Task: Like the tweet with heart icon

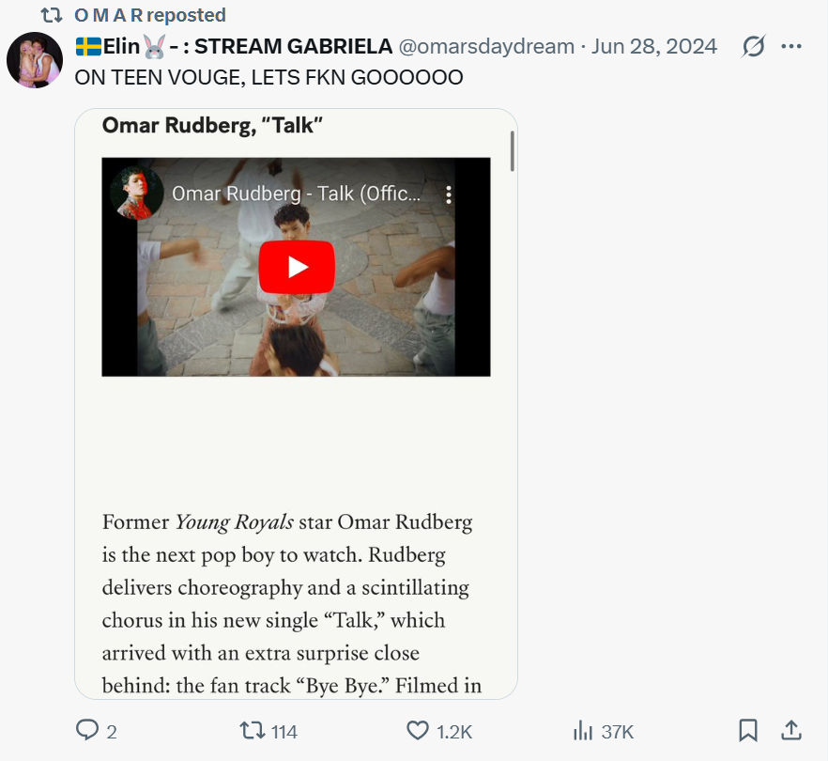Action: tap(418, 730)
